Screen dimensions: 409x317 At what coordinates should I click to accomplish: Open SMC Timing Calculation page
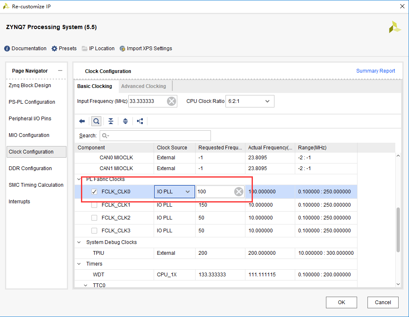(x=36, y=185)
